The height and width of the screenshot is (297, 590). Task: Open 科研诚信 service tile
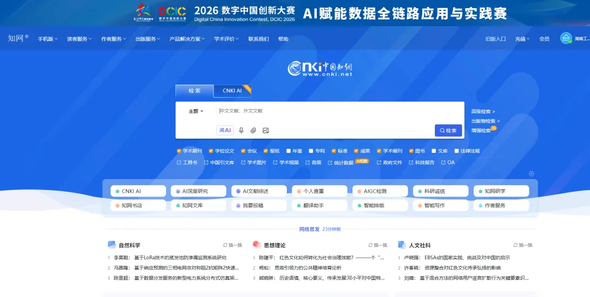[441, 191]
